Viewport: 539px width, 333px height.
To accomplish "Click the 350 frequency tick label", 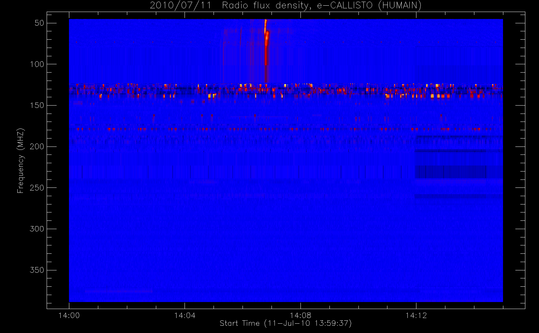I will coord(37,270).
